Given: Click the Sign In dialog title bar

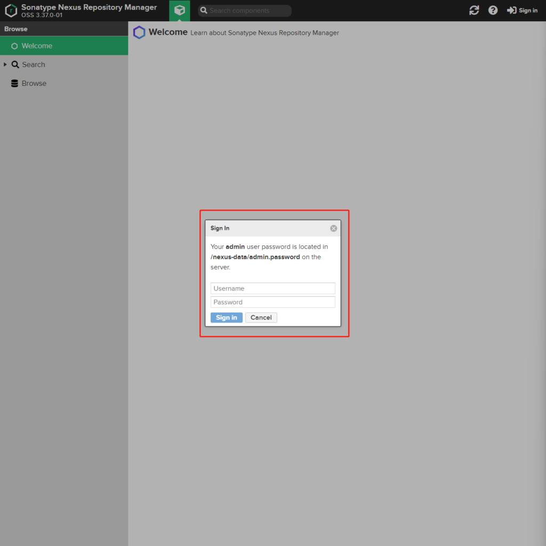Looking at the screenshot, I should pos(267,228).
